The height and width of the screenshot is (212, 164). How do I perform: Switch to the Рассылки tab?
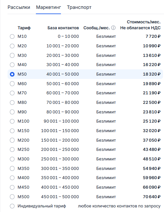[19, 7]
